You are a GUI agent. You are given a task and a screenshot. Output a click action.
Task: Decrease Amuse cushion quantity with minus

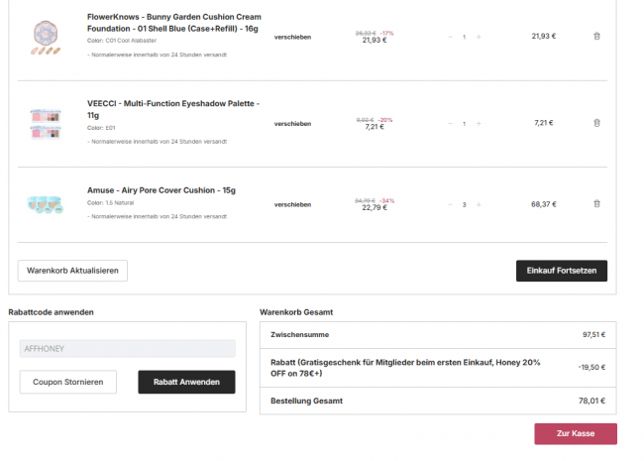448,204
